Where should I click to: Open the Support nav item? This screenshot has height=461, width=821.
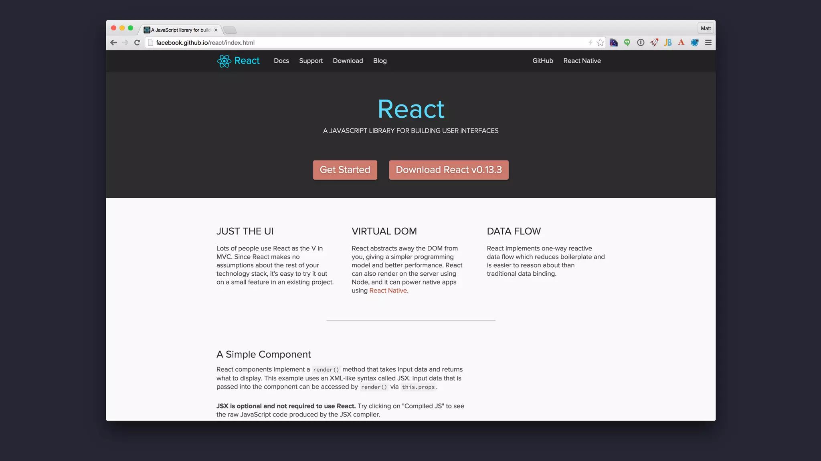click(311, 61)
